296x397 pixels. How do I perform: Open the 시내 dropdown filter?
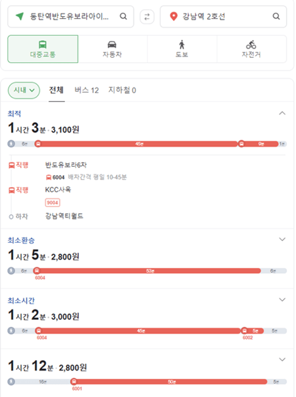click(x=24, y=90)
